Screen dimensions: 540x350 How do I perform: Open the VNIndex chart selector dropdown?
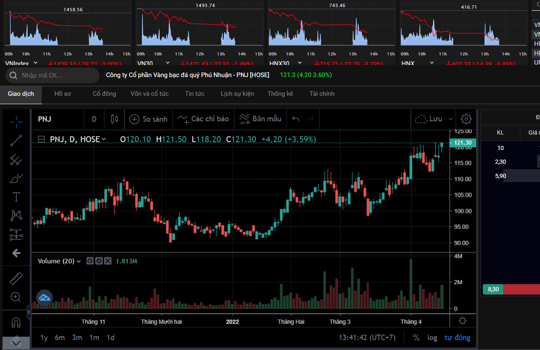point(35,63)
